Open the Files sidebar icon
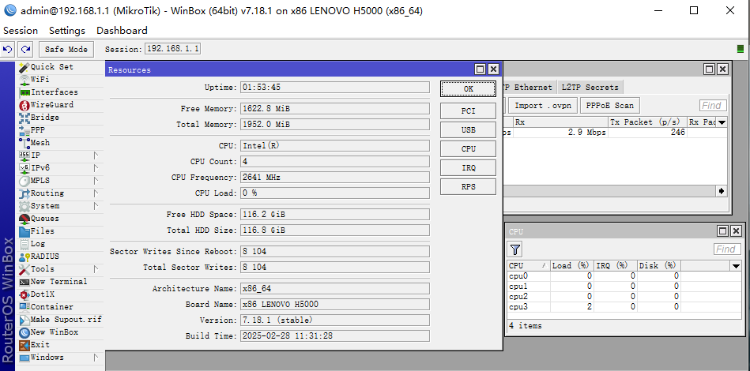This screenshot has width=750, height=371. [24, 231]
